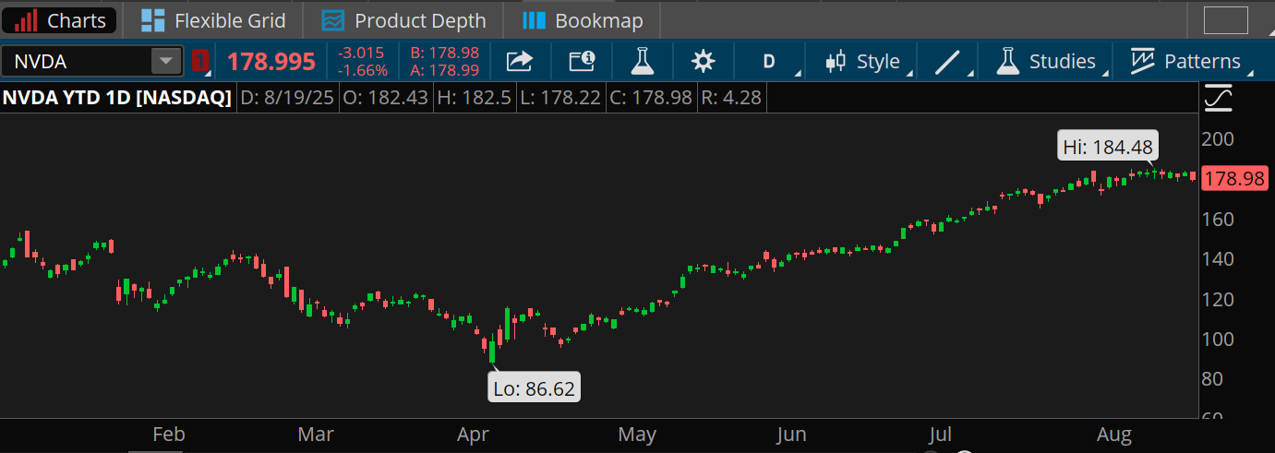Click the last price 178.995
The image size is (1275, 453).
[x=271, y=62]
